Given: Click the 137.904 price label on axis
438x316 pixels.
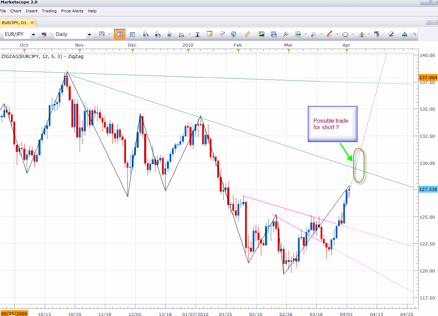Looking at the screenshot, I should 428,78.
